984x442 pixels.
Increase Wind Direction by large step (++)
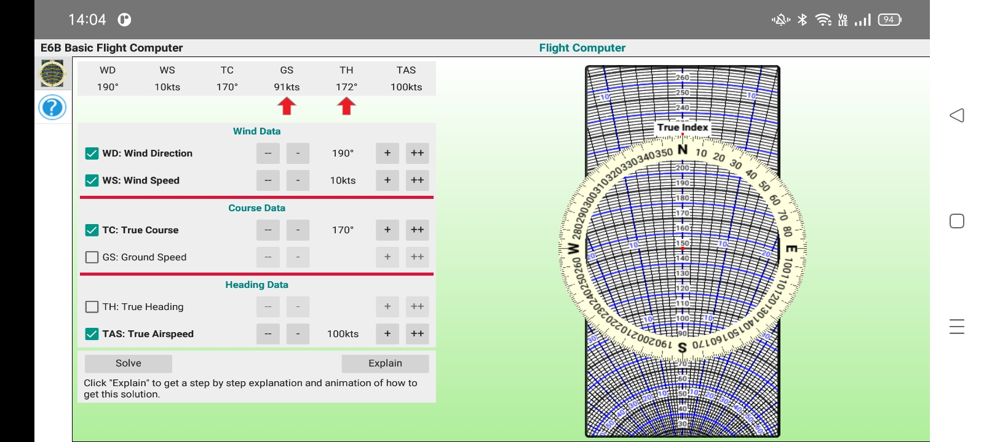coord(418,153)
